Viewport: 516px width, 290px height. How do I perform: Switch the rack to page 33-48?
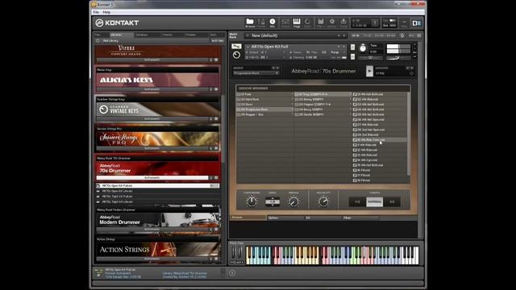click(x=379, y=35)
